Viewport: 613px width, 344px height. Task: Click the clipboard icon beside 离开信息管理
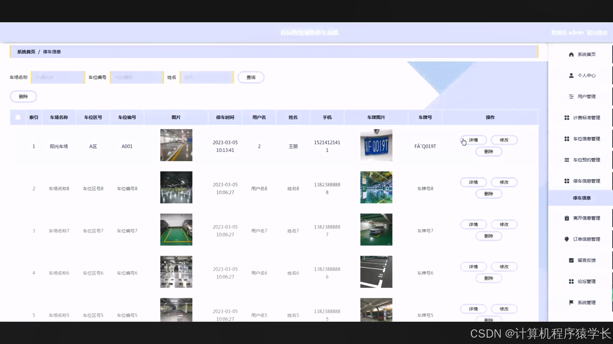567,218
